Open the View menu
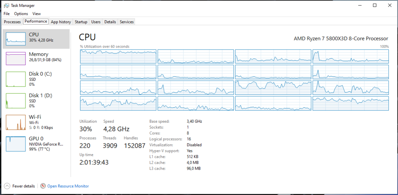Viewport: 398px width, 195px height. tap(37, 14)
